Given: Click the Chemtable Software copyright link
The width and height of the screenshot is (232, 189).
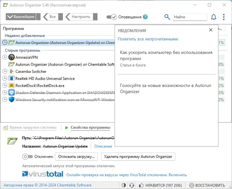Looking at the screenshot, I should pyautogui.click(x=48, y=185).
